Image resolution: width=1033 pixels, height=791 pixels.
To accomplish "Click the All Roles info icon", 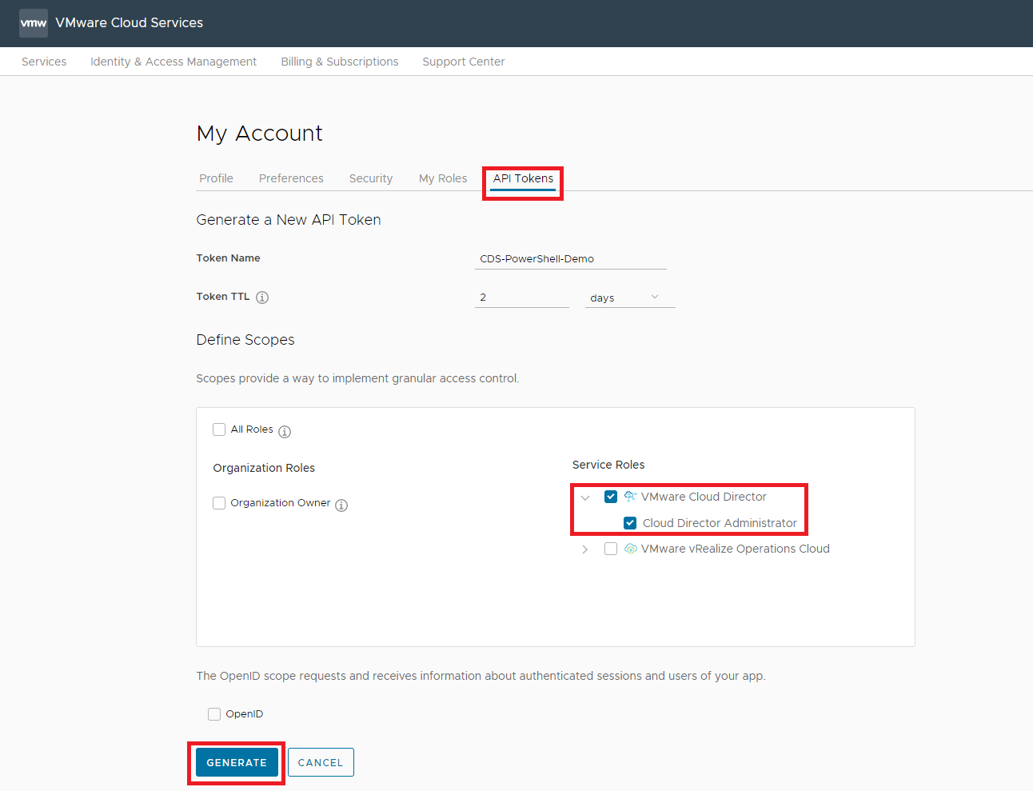I will (285, 432).
